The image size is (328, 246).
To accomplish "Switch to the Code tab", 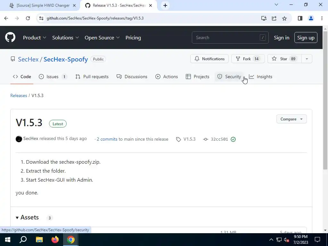I will 22,77.
